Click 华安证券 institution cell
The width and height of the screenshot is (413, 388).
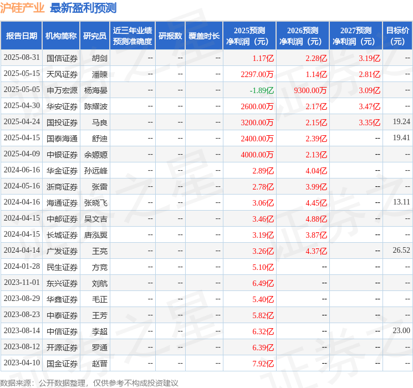coord(62,106)
